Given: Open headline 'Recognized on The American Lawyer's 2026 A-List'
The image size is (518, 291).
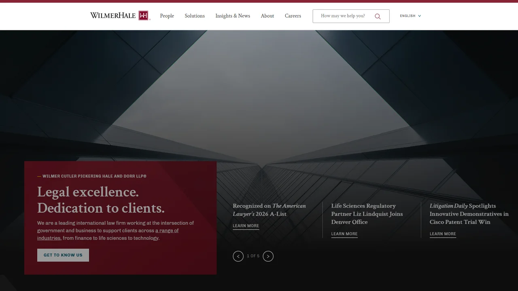Looking at the screenshot, I should pos(269,210).
